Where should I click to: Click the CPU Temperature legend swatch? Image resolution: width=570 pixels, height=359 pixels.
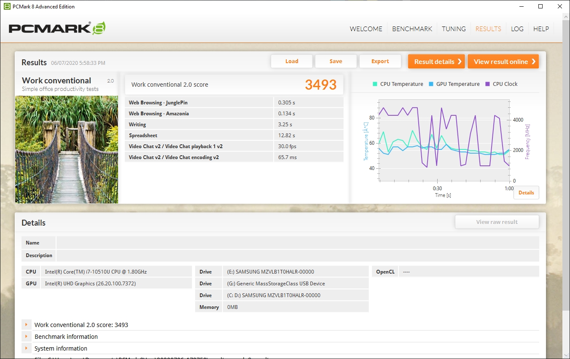pos(375,84)
